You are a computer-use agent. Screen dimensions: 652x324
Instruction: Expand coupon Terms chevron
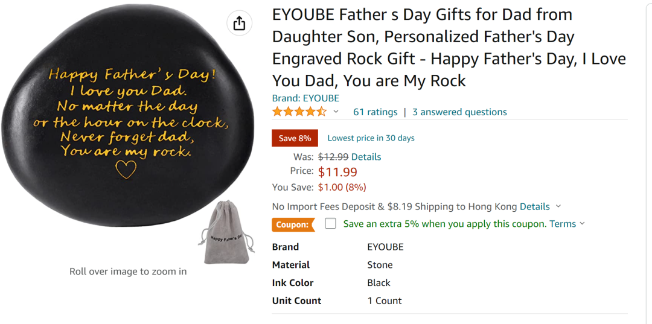(x=582, y=223)
